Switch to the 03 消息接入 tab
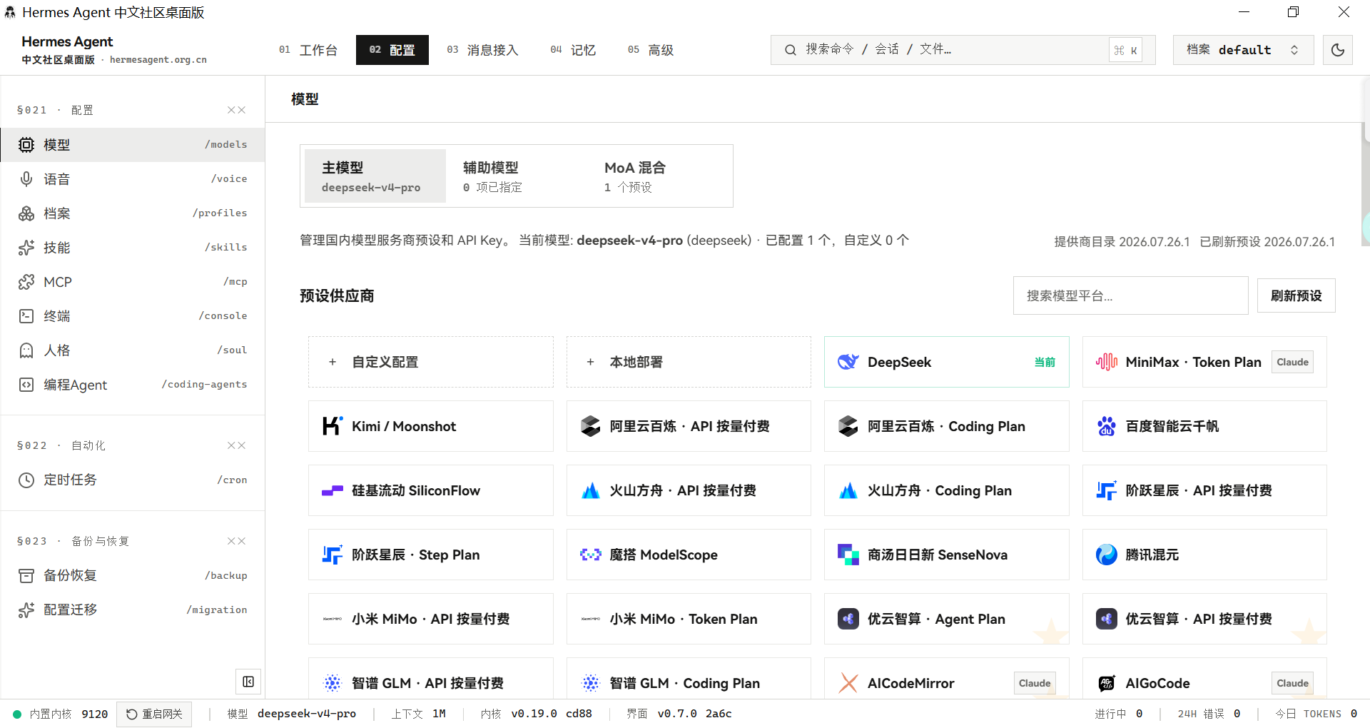This screenshot has height=728, width=1370. pos(482,50)
